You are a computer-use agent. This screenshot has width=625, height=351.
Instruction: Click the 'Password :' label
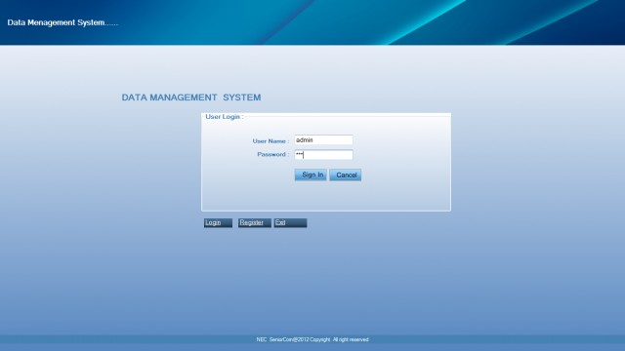point(273,154)
